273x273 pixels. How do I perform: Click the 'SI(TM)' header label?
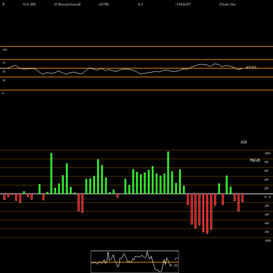tap(104, 4)
